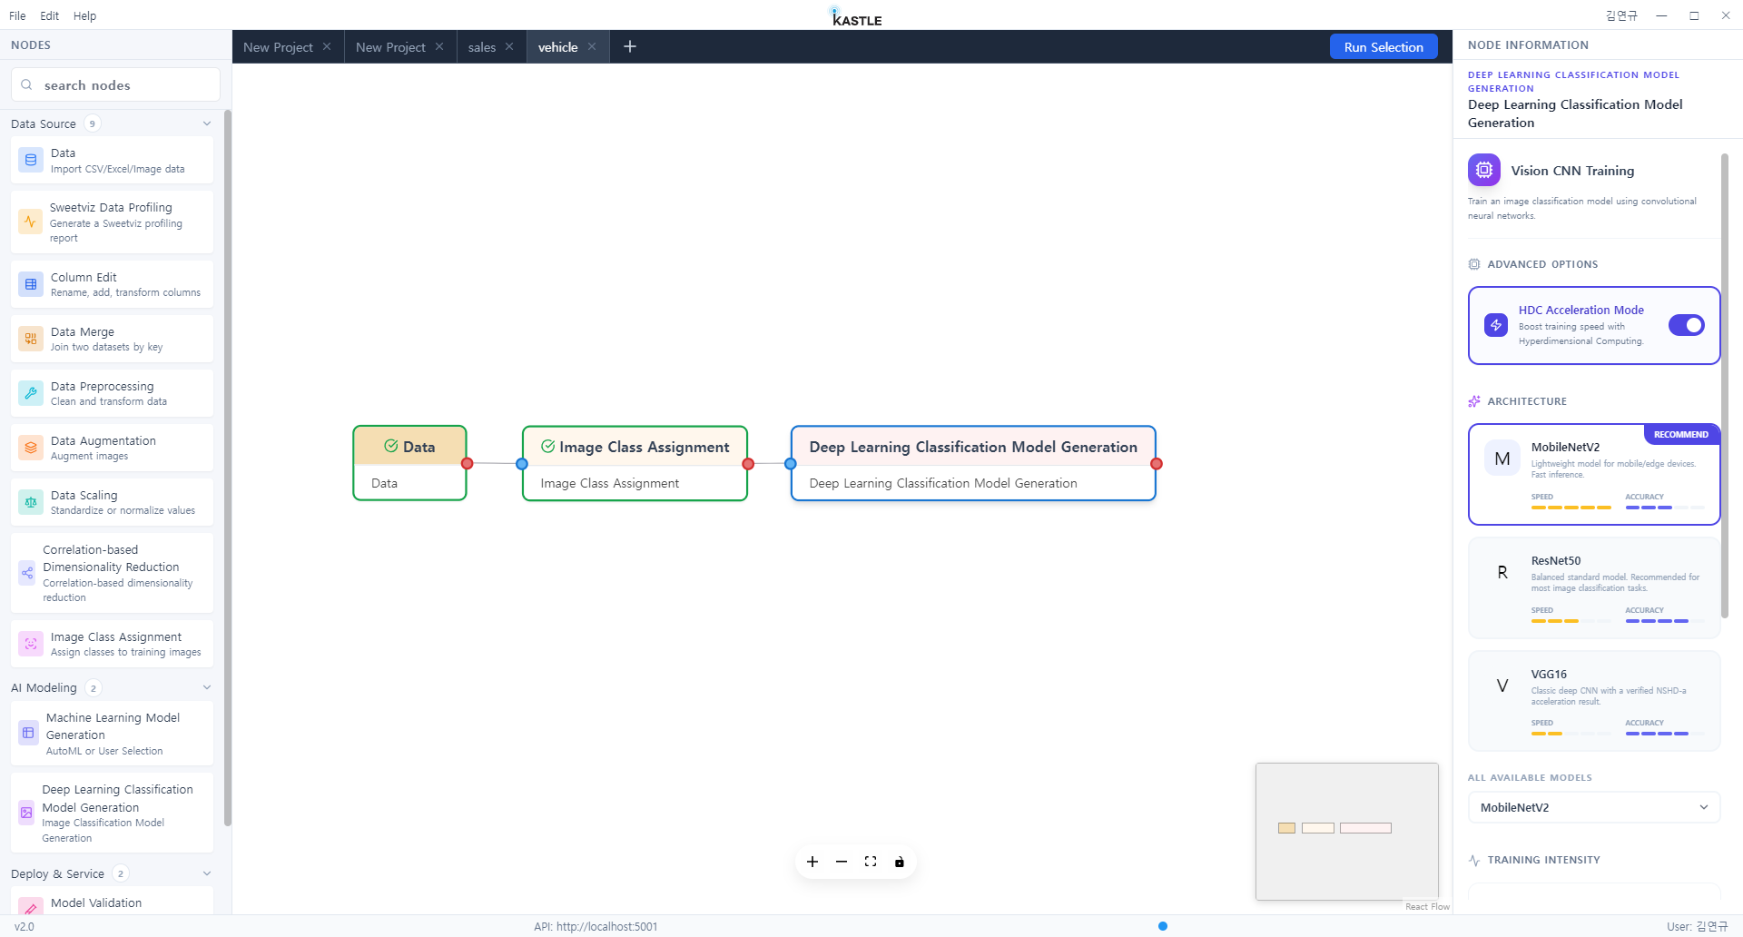Open the File menu

[x=17, y=15]
